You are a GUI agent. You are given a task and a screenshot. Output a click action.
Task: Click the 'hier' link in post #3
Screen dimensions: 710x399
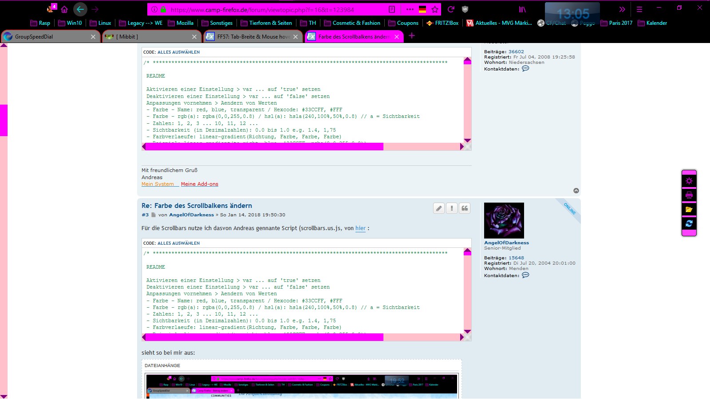(360, 228)
